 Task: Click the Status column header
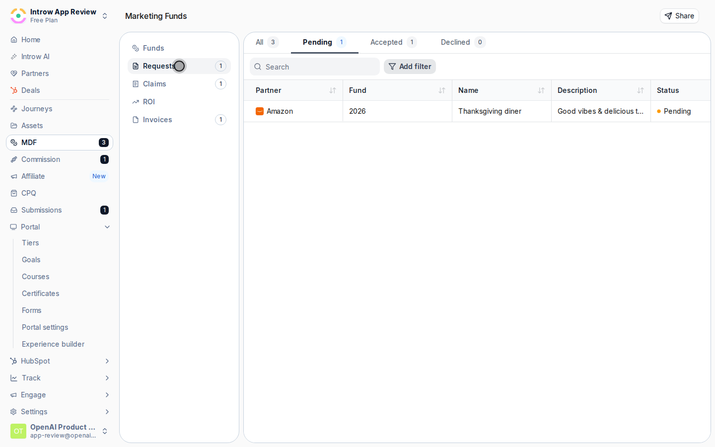(681, 90)
